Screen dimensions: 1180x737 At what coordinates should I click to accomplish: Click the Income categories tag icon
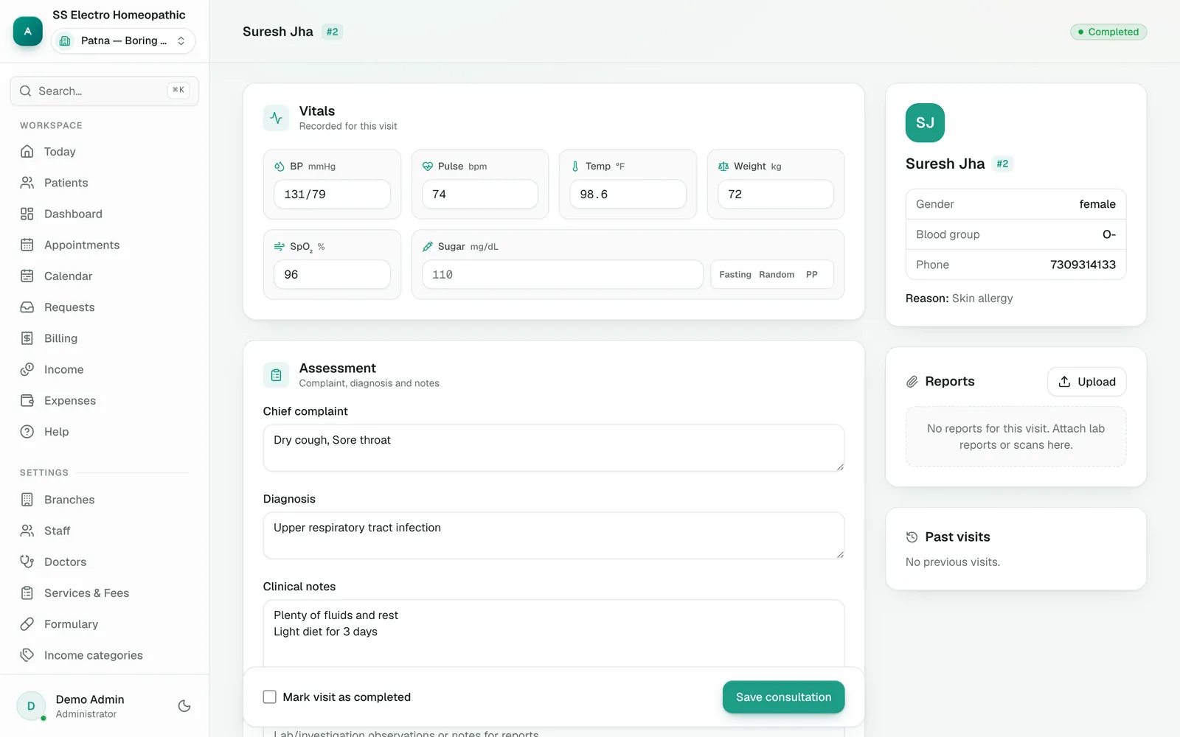[x=27, y=654]
